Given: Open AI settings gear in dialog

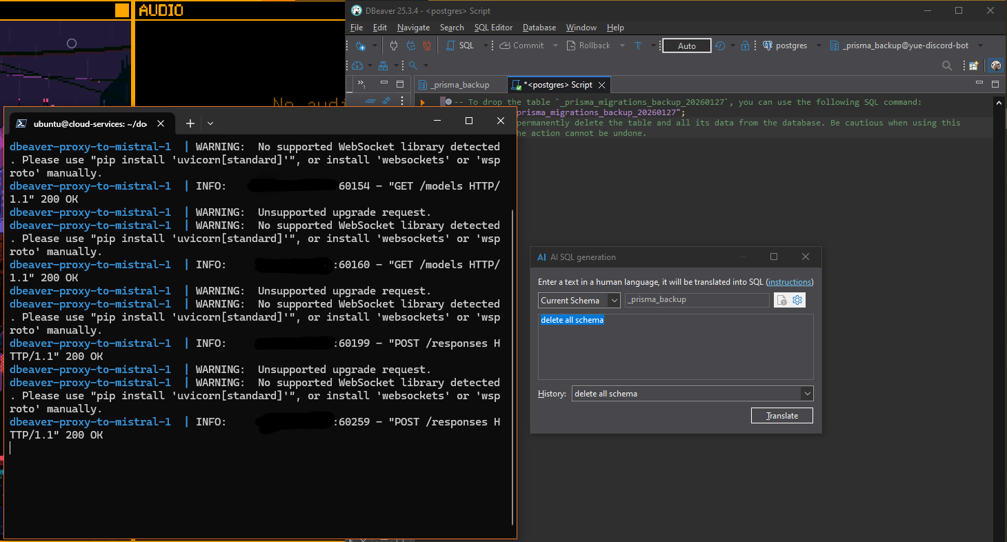Looking at the screenshot, I should [798, 300].
